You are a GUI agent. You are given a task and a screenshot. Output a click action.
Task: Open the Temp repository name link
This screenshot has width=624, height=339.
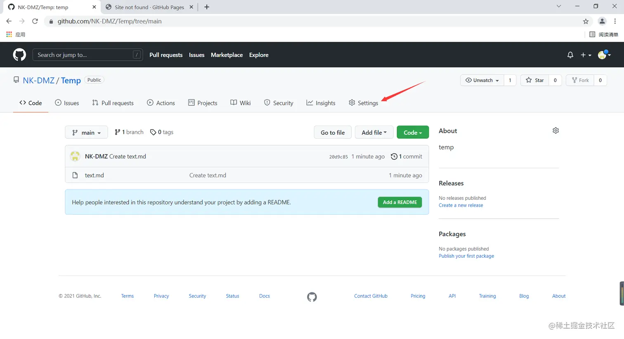click(x=71, y=81)
